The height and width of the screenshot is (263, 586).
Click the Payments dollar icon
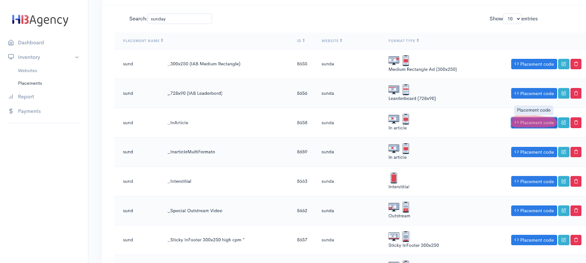pos(11,111)
